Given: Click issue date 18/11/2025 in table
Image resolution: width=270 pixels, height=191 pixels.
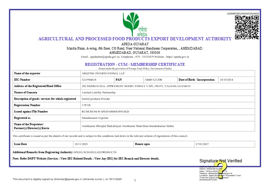Looking at the screenshot, I should click(x=81, y=144).
